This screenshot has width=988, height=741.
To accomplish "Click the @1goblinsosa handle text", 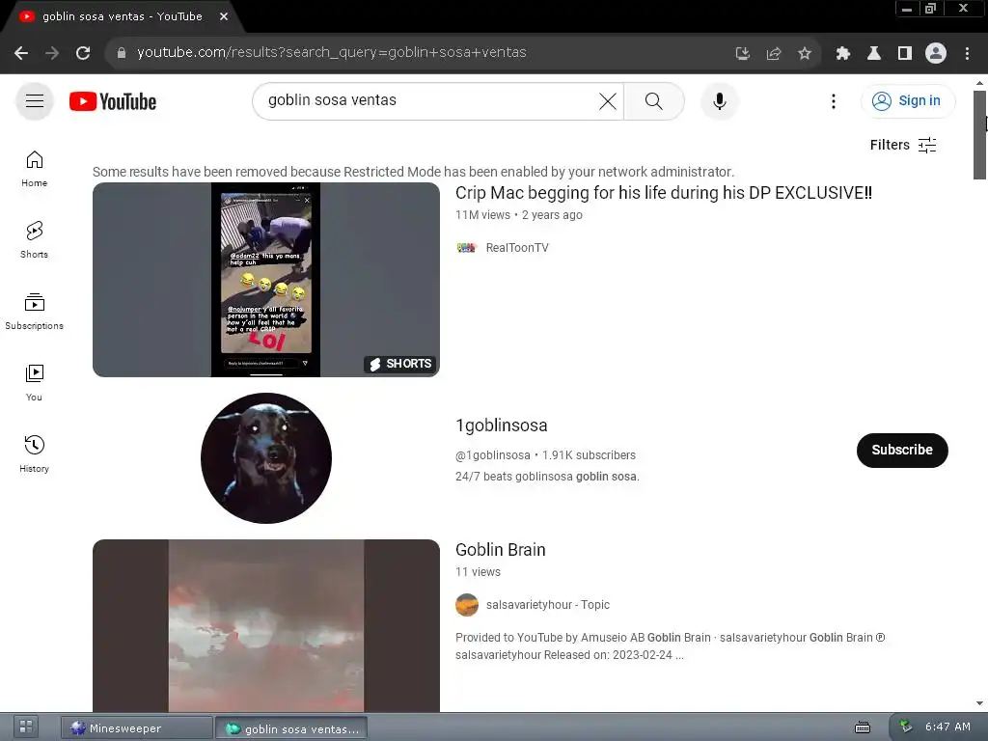I will pyautogui.click(x=493, y=455).
